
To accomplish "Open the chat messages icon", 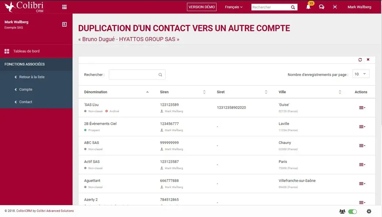I will pyautogui.click(x=322, y=7).
